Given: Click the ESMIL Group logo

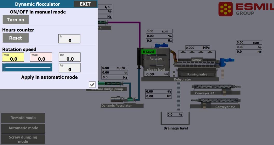Looking at the screenshot, I should (246, 9).
